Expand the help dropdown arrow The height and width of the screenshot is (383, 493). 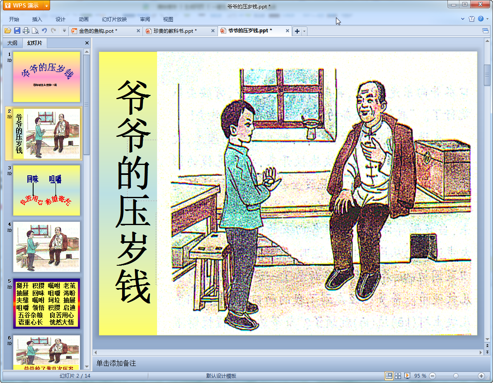[487, 19]
